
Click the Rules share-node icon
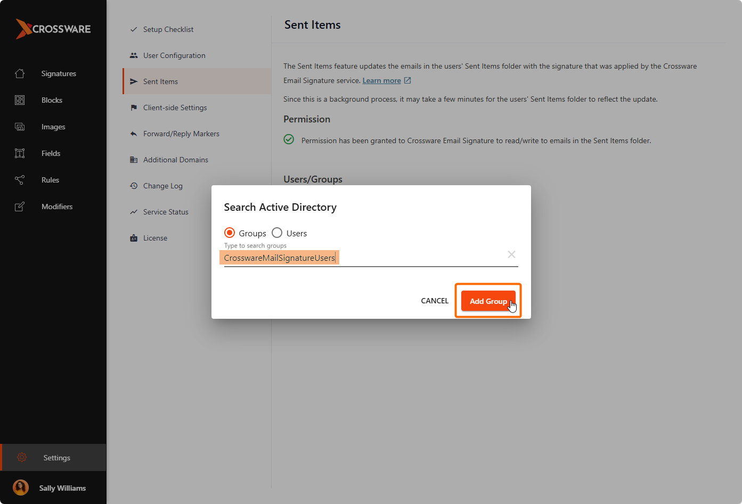pyautogui.click(x=20, y=180)
